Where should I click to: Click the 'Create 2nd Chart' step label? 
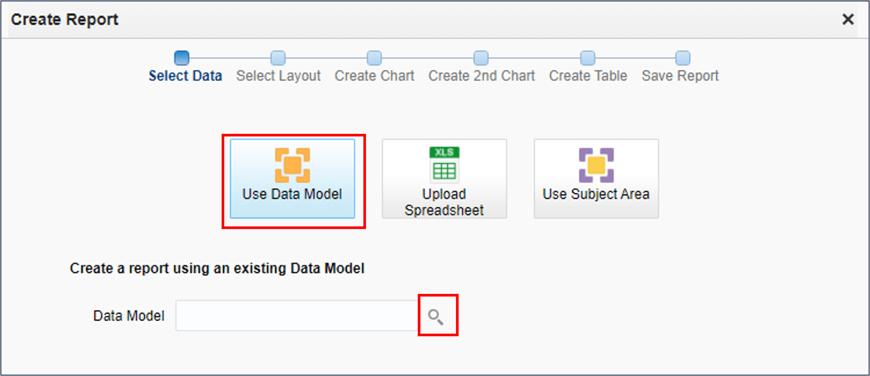tap(481, 76)
